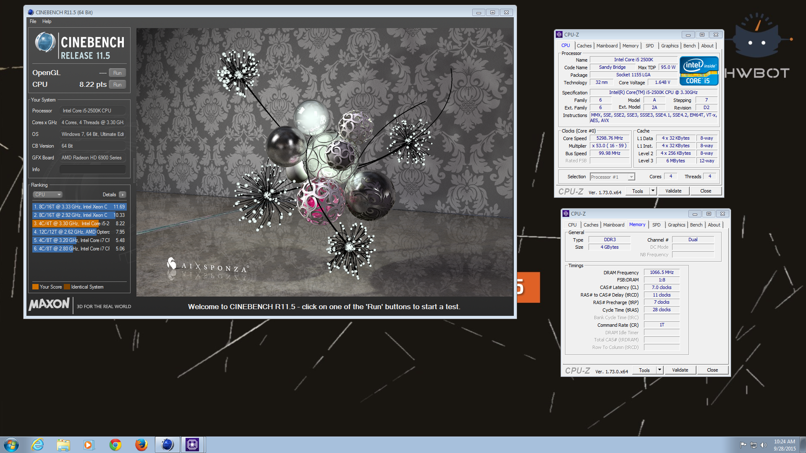Open Internet Explorer from the taskbar
Image resolution: width=806 pixels, height=453 pixels.
pos(38,445)
